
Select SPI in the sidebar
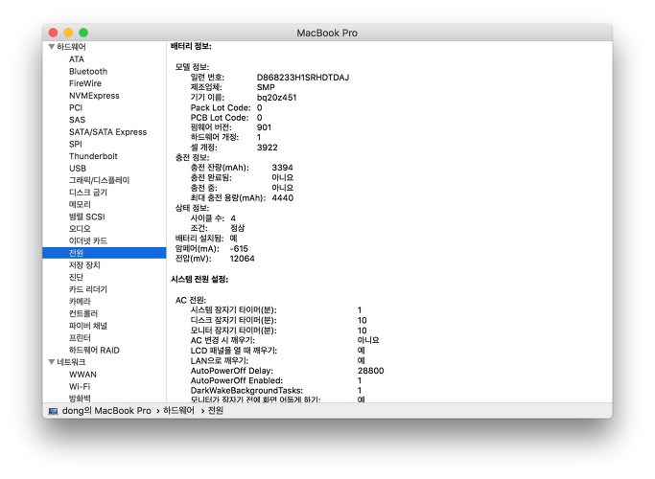[75, 144]
